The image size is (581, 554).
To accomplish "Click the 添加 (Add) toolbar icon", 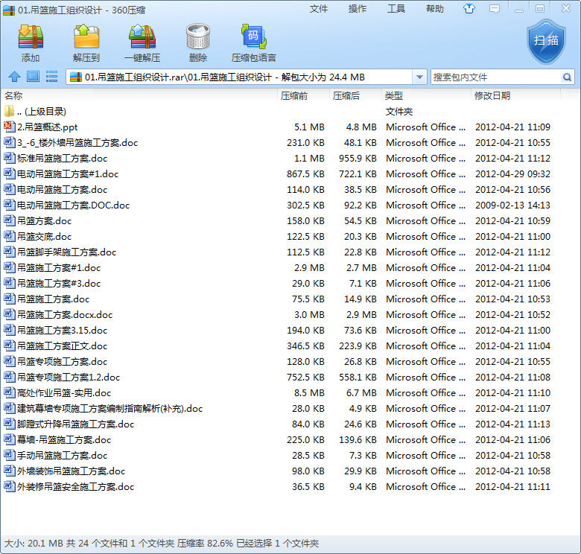I will tap(31, 42).
